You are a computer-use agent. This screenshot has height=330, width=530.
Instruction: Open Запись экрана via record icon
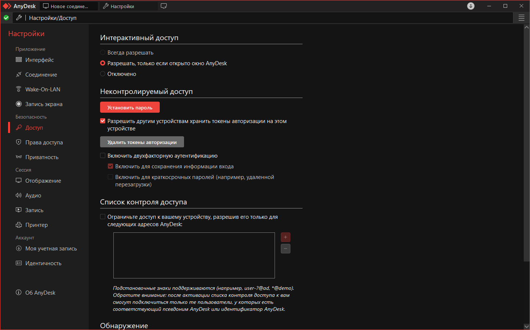[x=19, y=104]
